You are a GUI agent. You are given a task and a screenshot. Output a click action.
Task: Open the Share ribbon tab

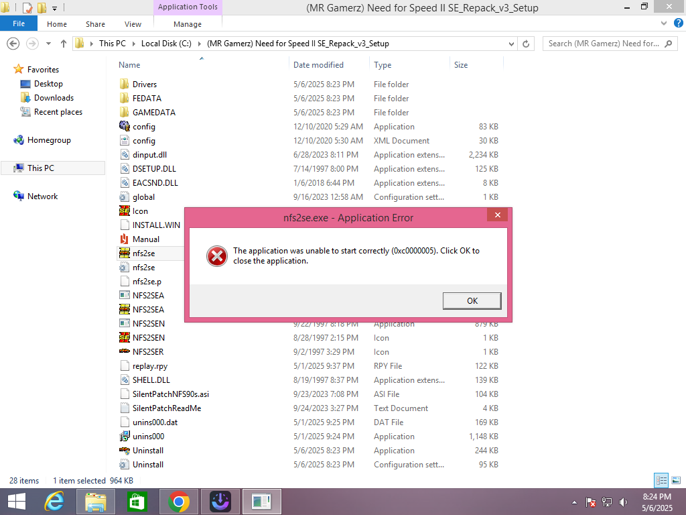(95, 24)
